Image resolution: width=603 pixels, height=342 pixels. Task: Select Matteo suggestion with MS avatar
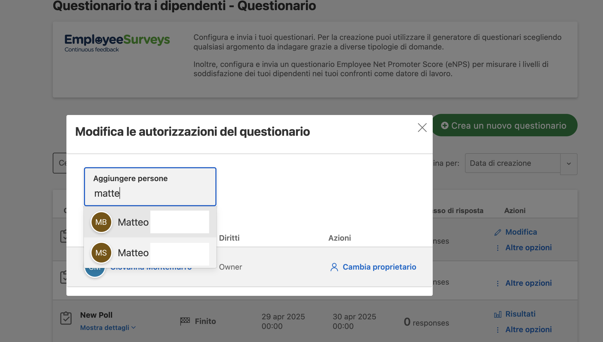click(x=150, y=253)
